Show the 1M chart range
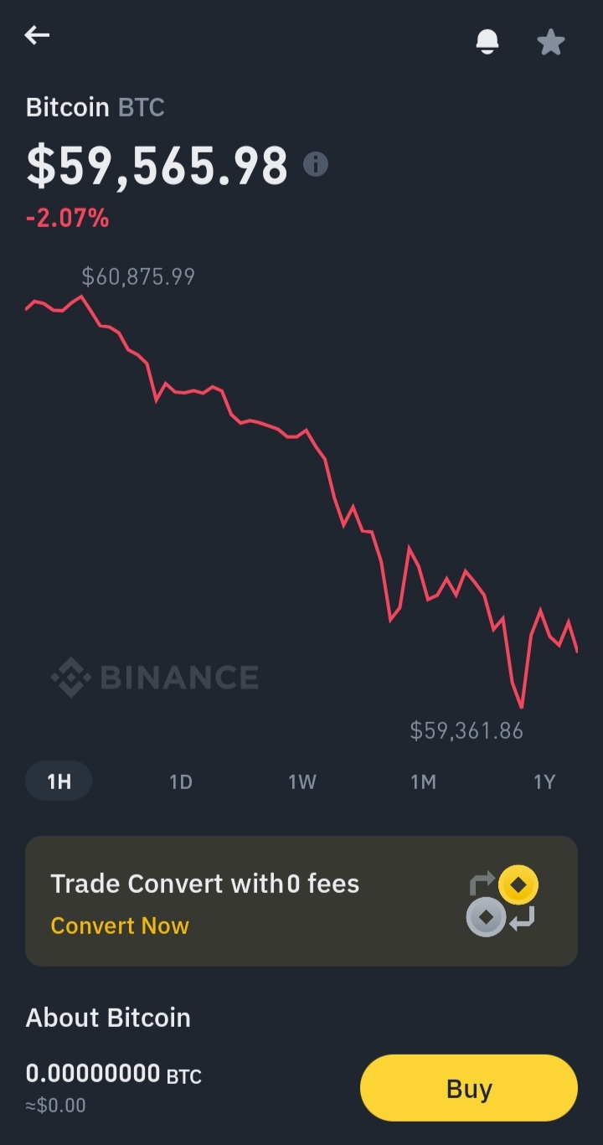The width and height of the screenshot is (603, 1145). click(423, 781)
